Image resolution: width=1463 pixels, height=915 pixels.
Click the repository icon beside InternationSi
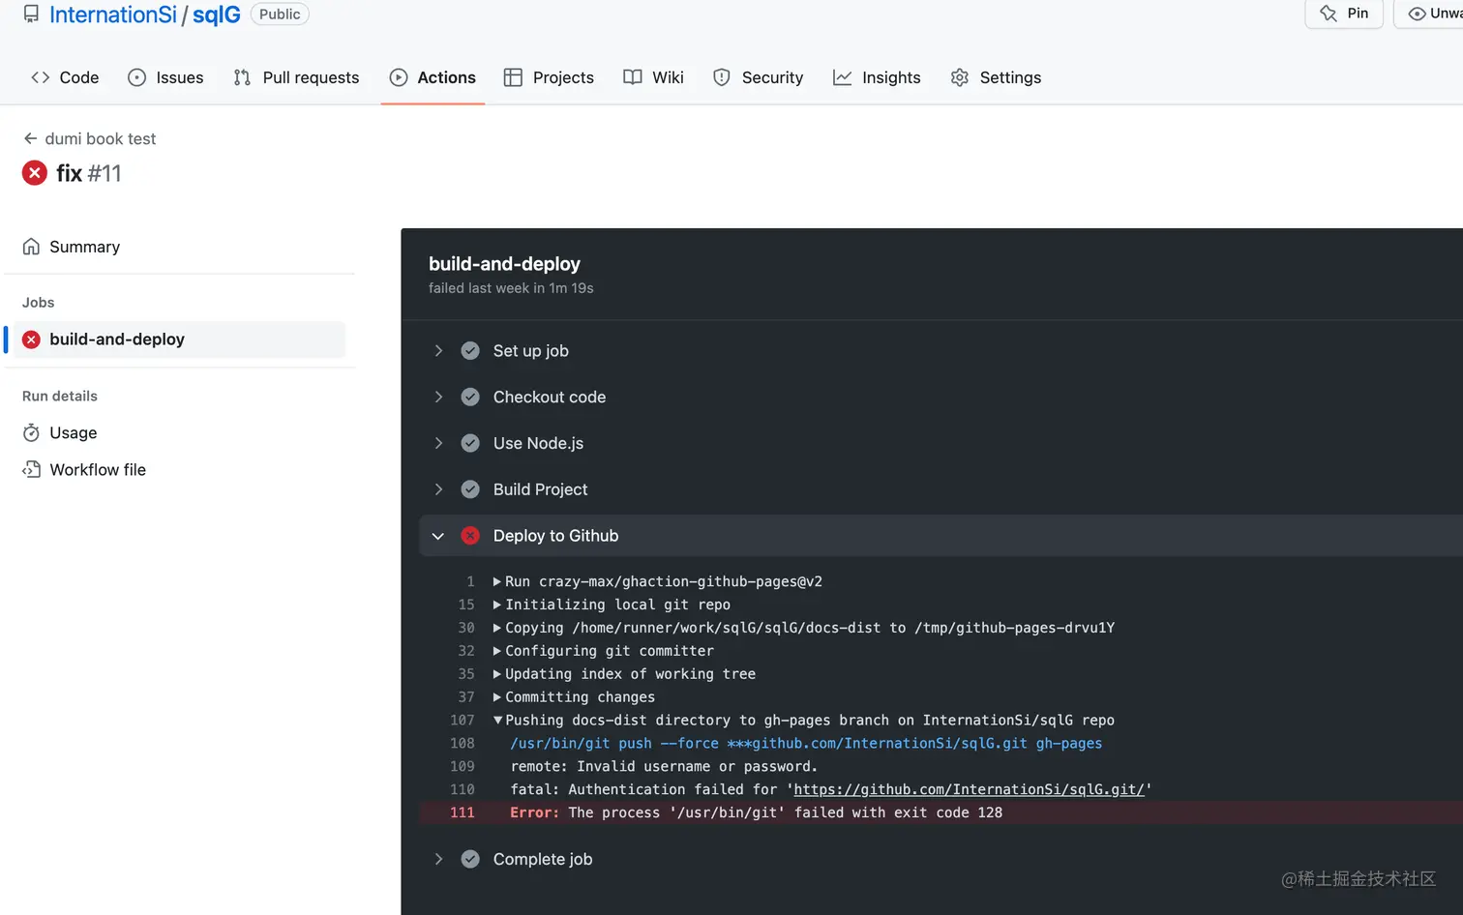[x=31, y=15]
